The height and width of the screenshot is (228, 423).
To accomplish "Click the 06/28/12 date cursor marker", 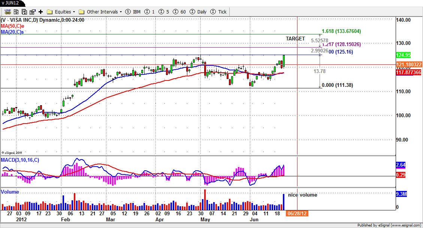I will pyautogui.click(x=297, y=213).
